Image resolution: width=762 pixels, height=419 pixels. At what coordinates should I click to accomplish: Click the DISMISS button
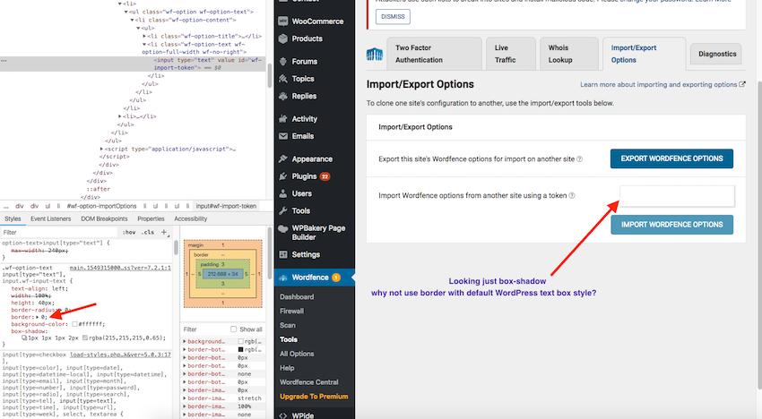pyautogui.click(x=393, y=16)
